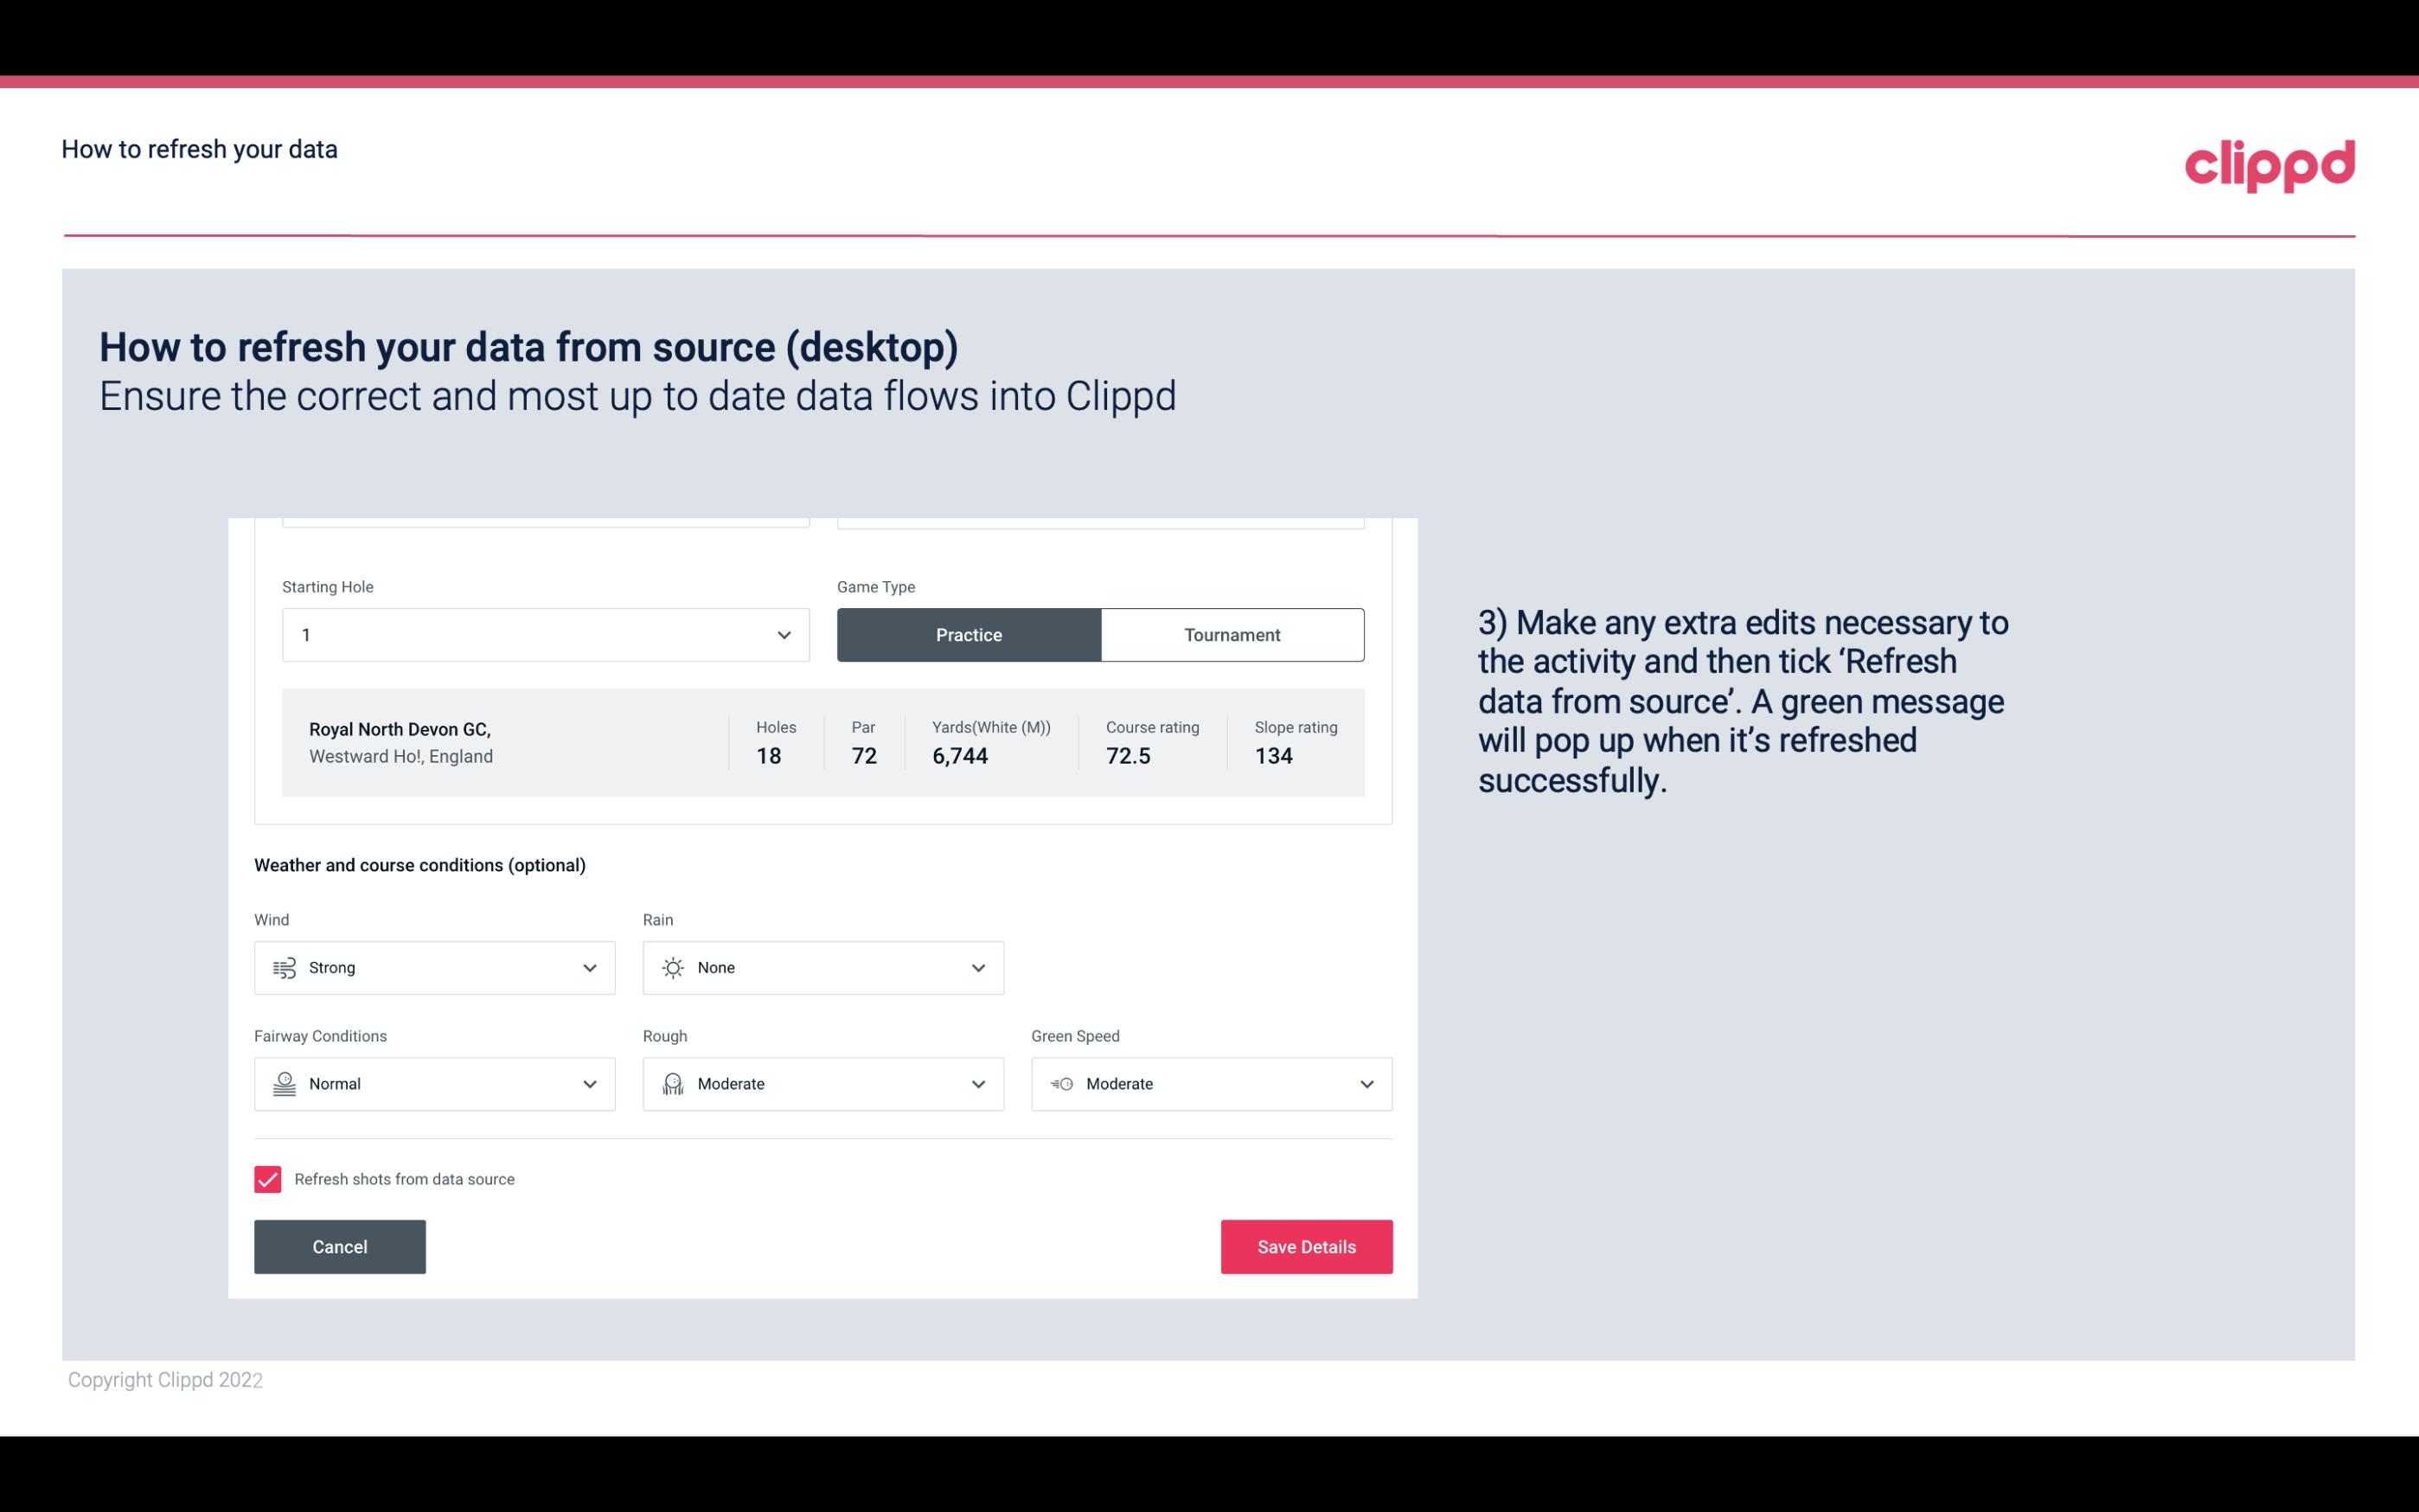This screenshot has height=1512, width=2419.
Task: Expand the Starting Hole dropdown
Action: [784, 634]
